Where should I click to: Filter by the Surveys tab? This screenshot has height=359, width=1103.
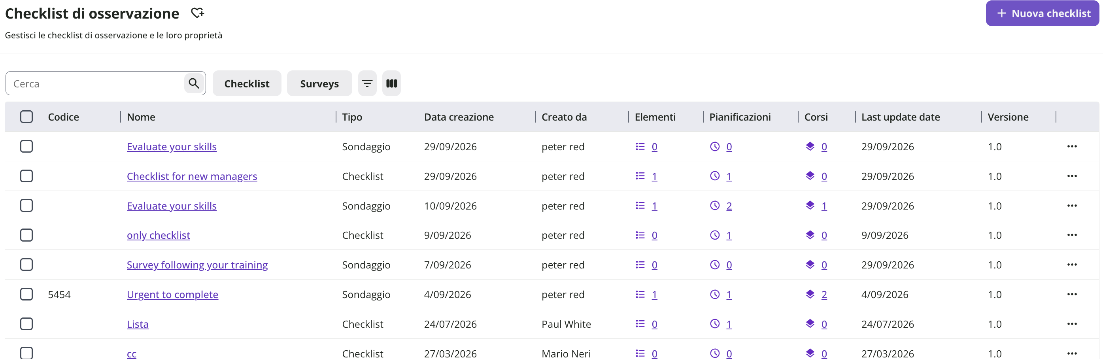(x=319, y=83)
